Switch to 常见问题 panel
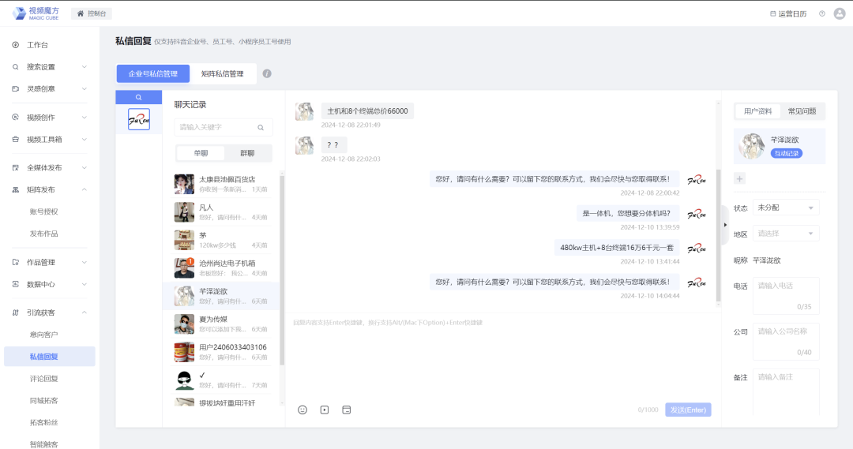The width and height of the screenshot is (853, 449). pyautogui.click(x=802, y=111)
